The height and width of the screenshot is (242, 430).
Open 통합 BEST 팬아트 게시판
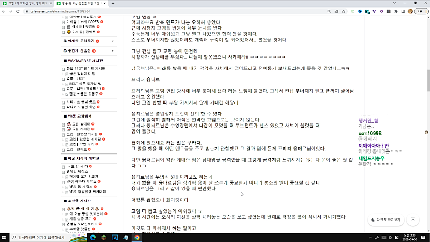[x=85, y=69]
